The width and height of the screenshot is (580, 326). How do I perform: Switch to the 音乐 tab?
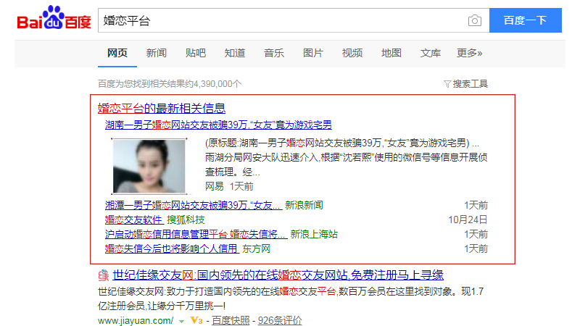tap(274, 53)
